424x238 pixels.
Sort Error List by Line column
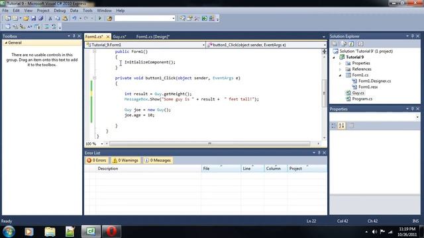click(x=252, y=169)
